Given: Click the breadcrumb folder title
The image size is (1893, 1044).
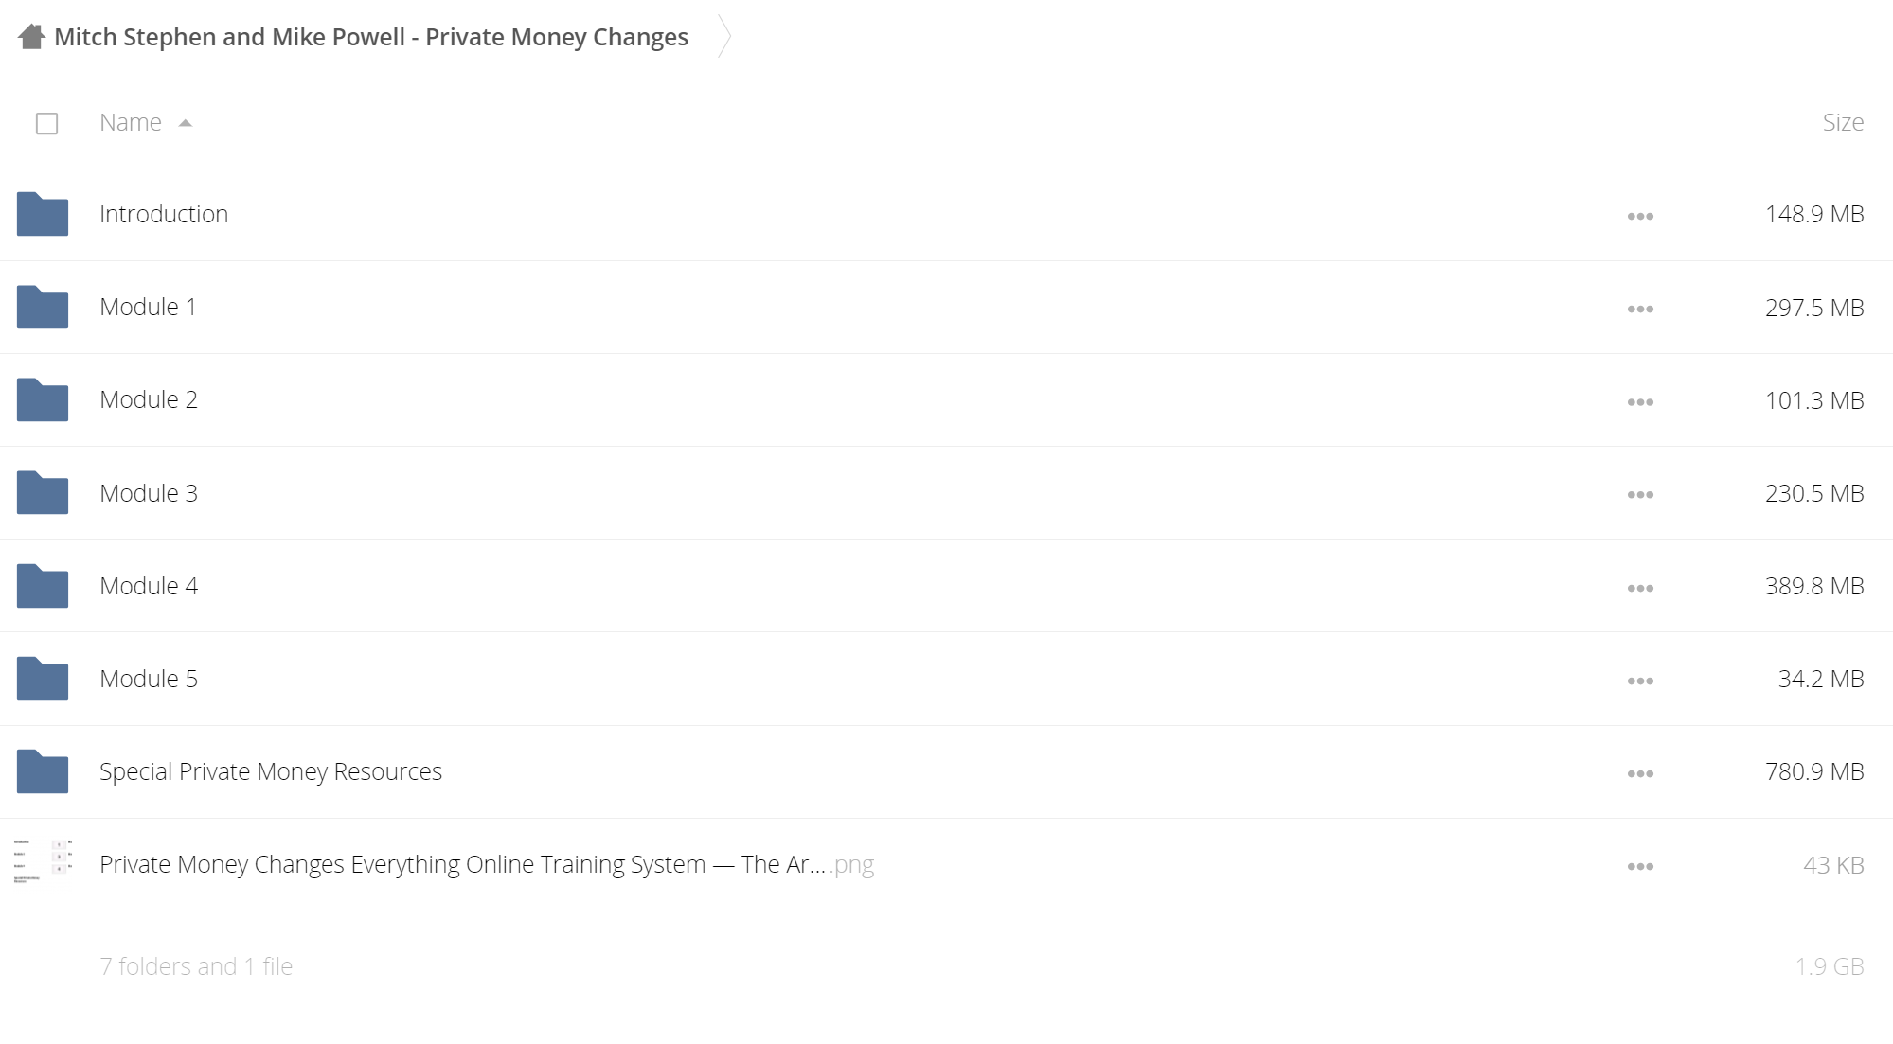Looking at the screenshot, I should [371, 37].
